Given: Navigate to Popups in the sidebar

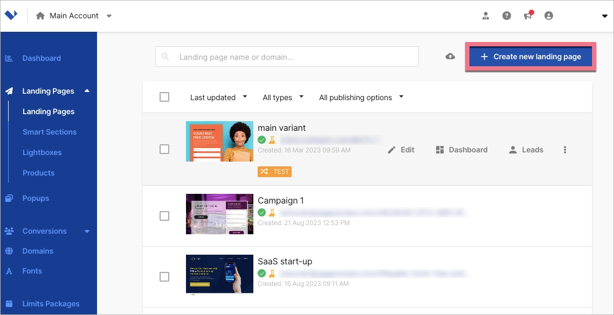Looking at the screenshot, I should pos(36,198).
